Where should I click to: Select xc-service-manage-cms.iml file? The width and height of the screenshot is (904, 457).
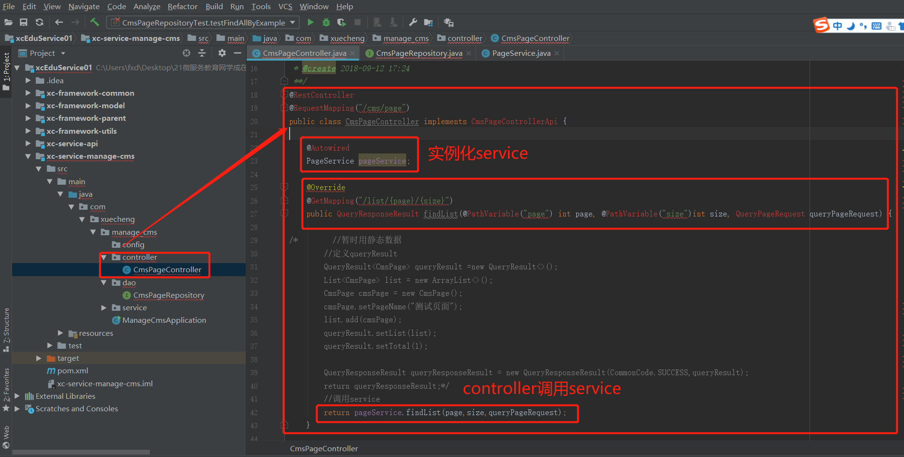[x=105, y=384]
